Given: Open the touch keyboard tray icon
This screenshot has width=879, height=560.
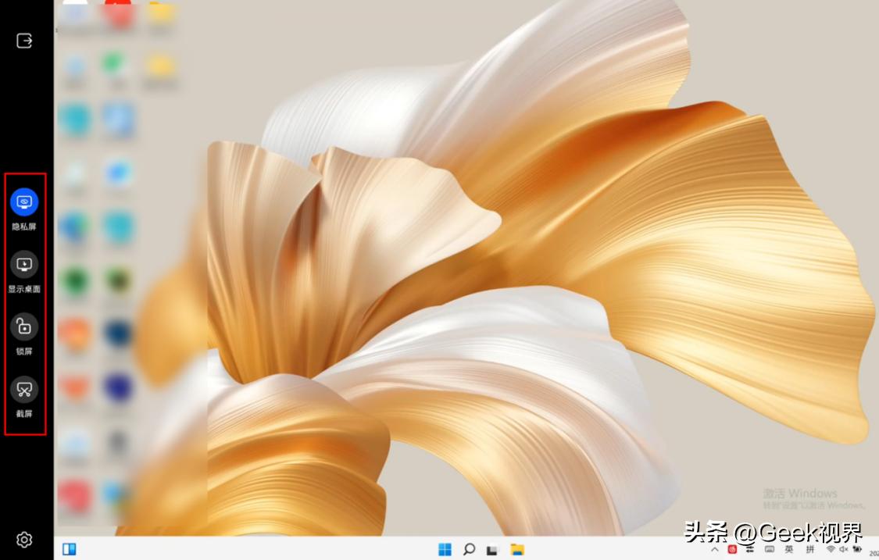Looking at the screenshot, I should coord(769,549).
